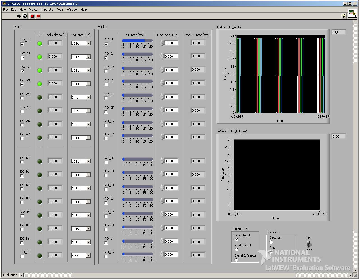Screen dimensions: 359x279
Task: Select the AnalogInput radio button
Action: click(x=236, y=250)
